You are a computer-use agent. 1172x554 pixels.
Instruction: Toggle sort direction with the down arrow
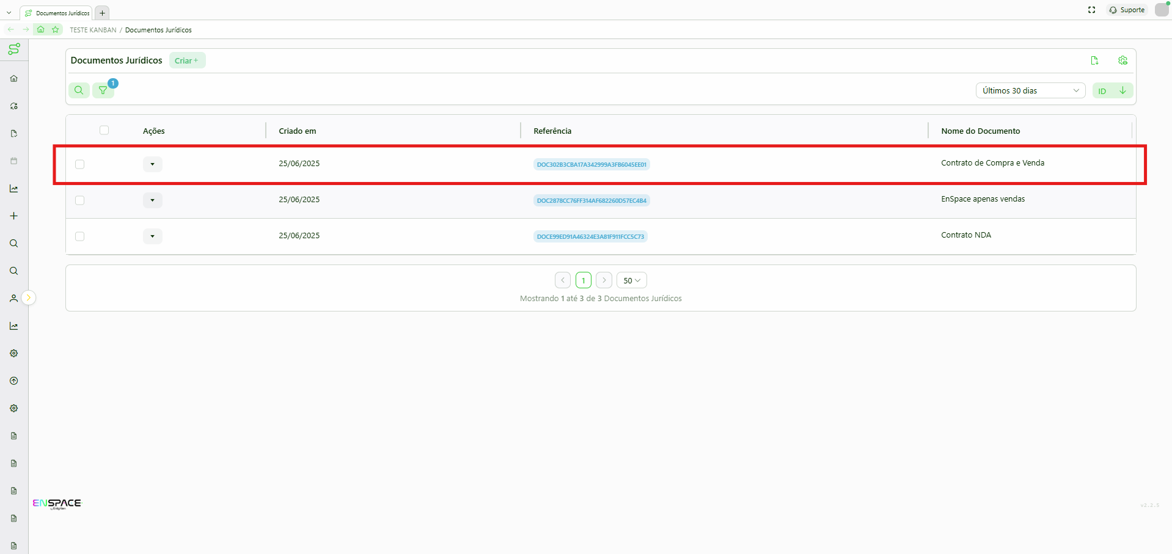pos(1123,90)
